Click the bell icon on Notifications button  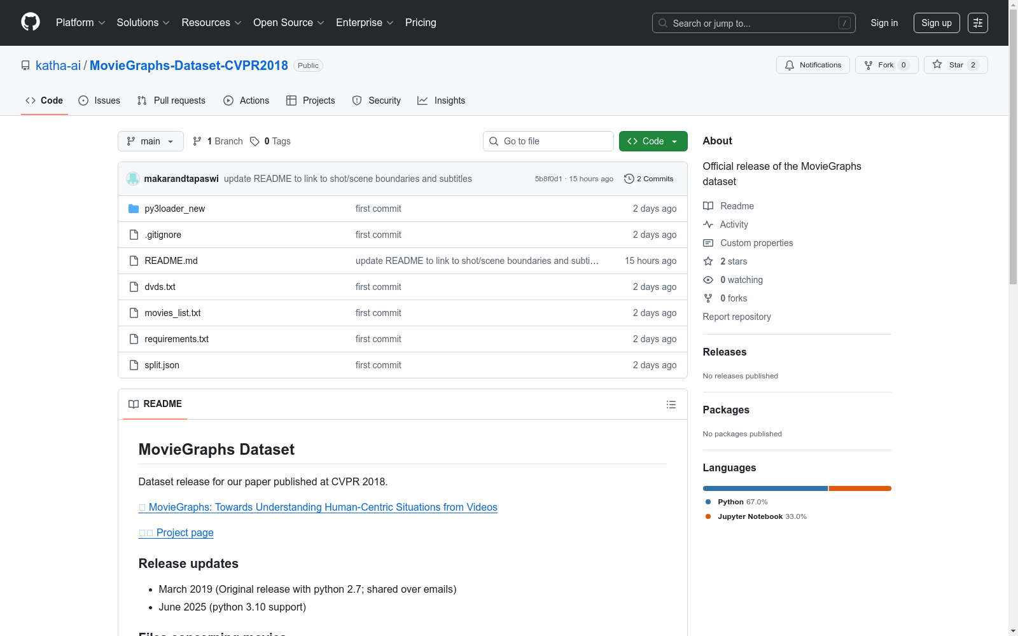790,65
